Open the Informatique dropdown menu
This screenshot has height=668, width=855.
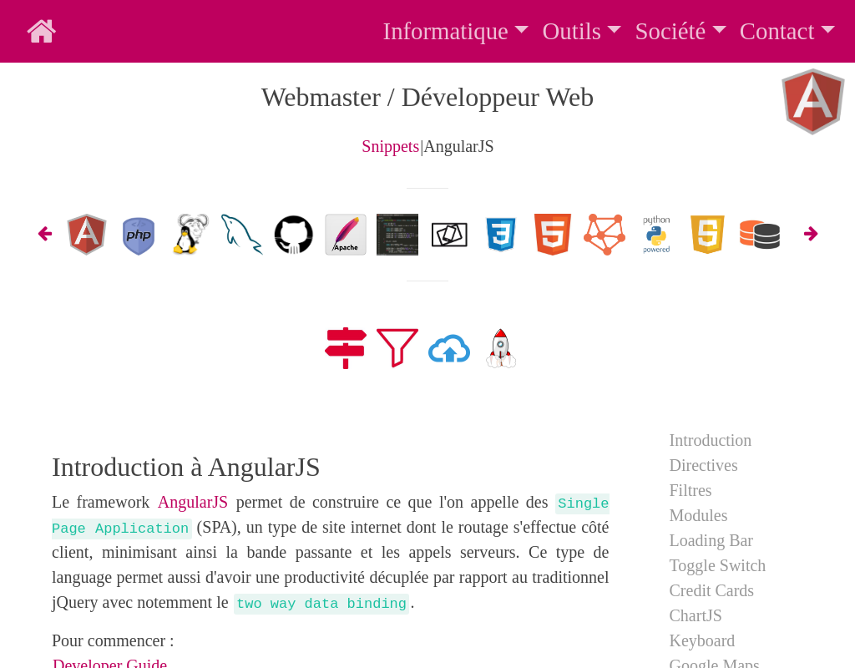tap(455, 31)
